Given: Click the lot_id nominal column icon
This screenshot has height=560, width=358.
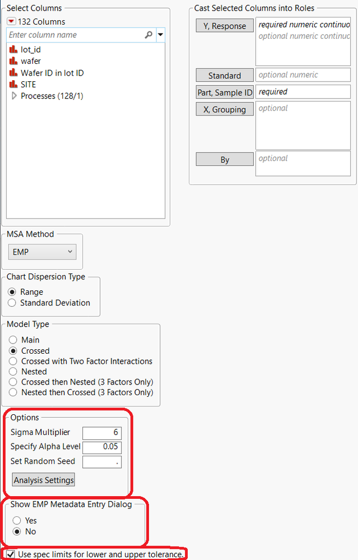Looking at the screenshot, I should coord(13,49).
